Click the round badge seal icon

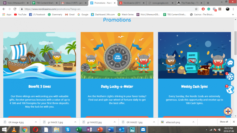228,111
